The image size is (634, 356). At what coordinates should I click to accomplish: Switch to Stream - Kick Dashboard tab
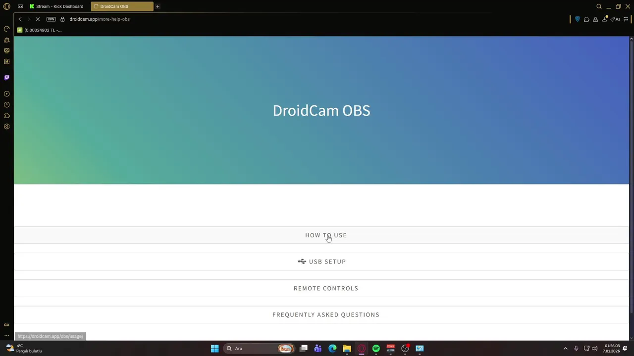[57, 6]
